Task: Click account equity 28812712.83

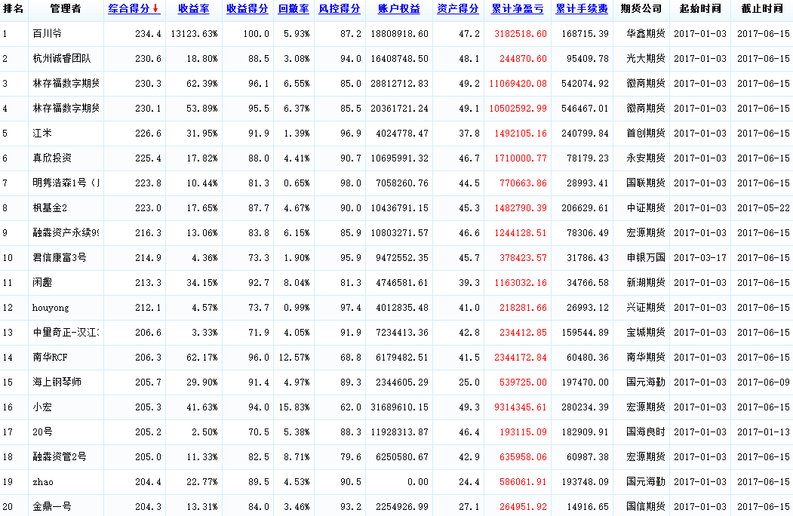Action: click(x=400, y=84)
